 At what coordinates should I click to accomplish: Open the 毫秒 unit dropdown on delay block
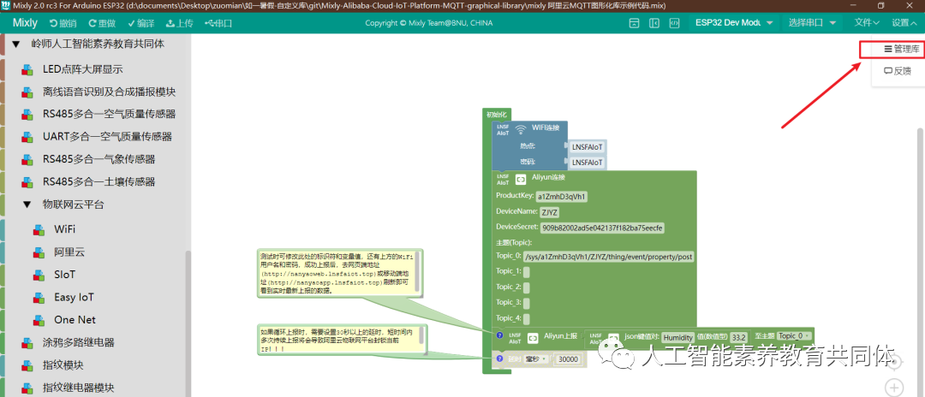click(536, 358)
